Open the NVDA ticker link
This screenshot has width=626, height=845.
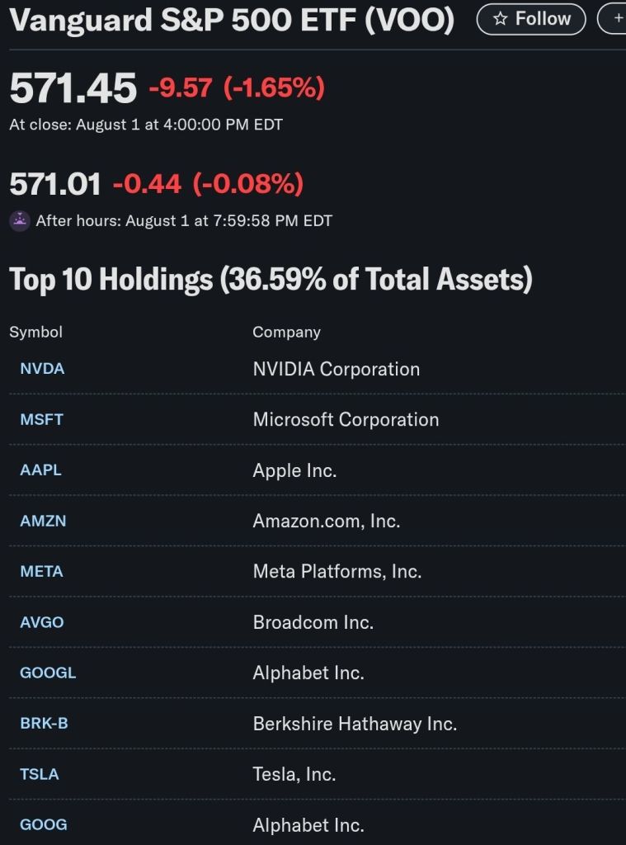point(42,369)
